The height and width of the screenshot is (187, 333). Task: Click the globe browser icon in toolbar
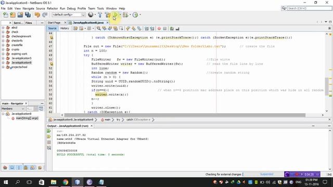tap(91, 15)
